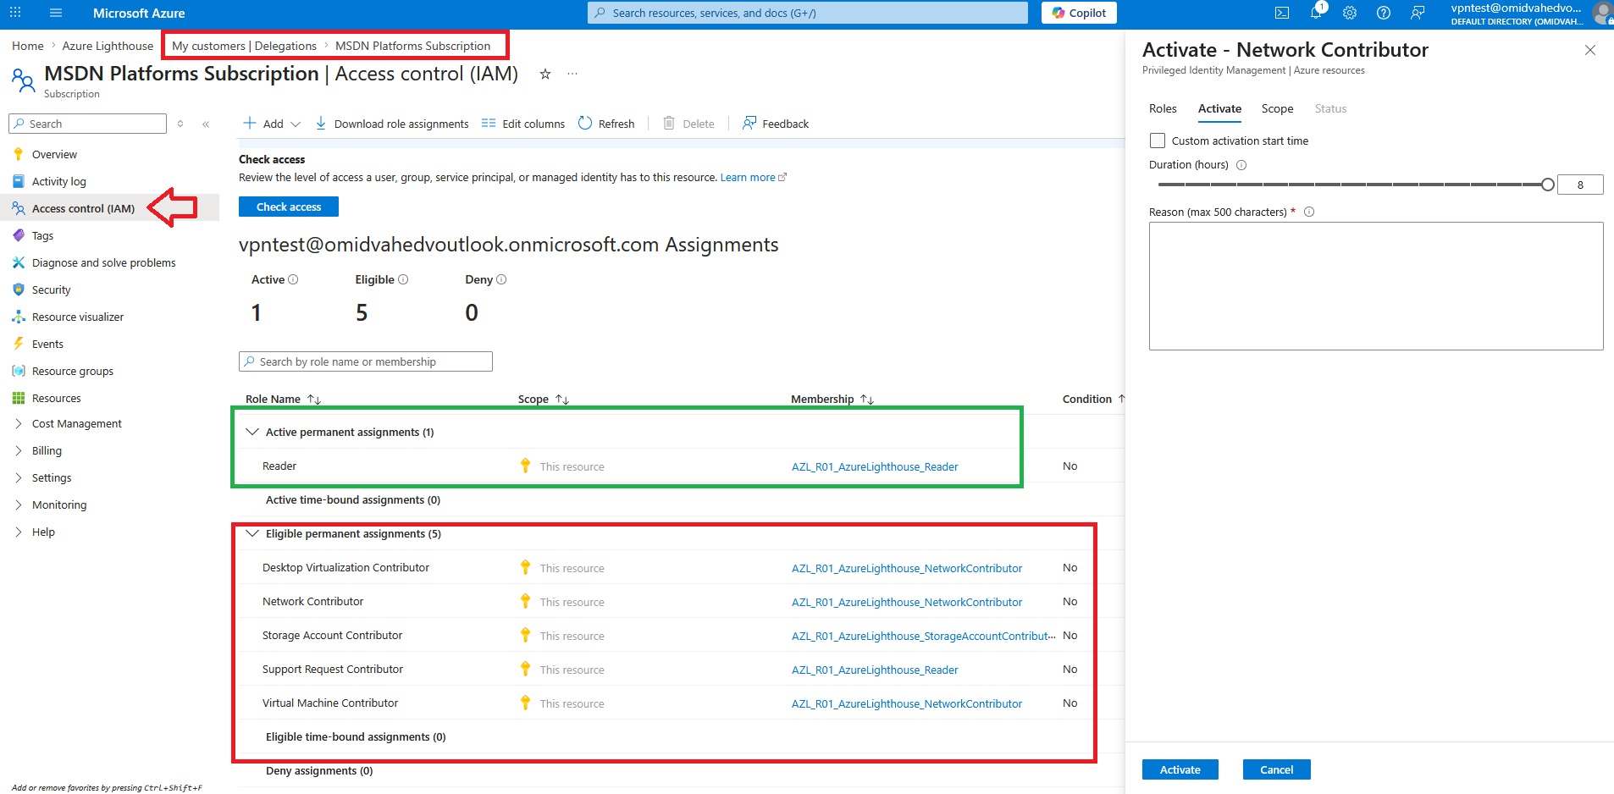Click Edit columns in toolbar
Image resolution: width=1614 pixels, height=794 pixels.
[x=523, y=124]
